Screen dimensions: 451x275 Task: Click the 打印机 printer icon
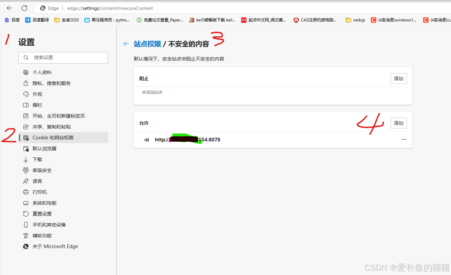(x=26, y=192)
